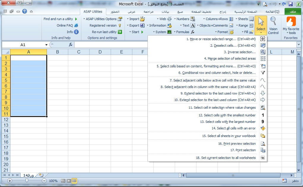
Task: Click the horizontal scrollbar thumb
Action: (233, 175)
